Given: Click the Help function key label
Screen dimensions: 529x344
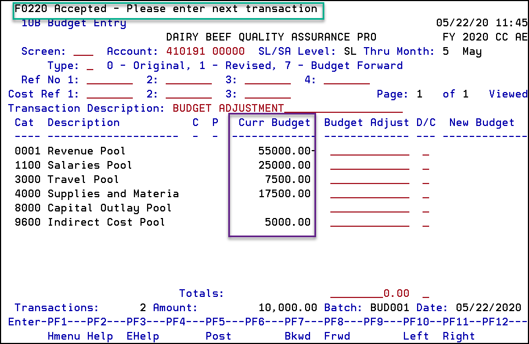Looking at the screenshot, I should tap(100, 336).
